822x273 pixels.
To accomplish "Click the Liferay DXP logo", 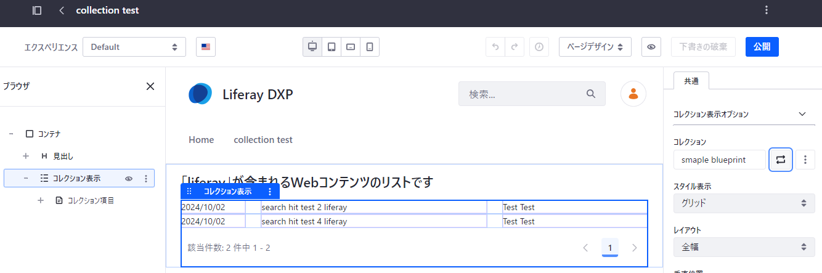I will tap(200, 94).
